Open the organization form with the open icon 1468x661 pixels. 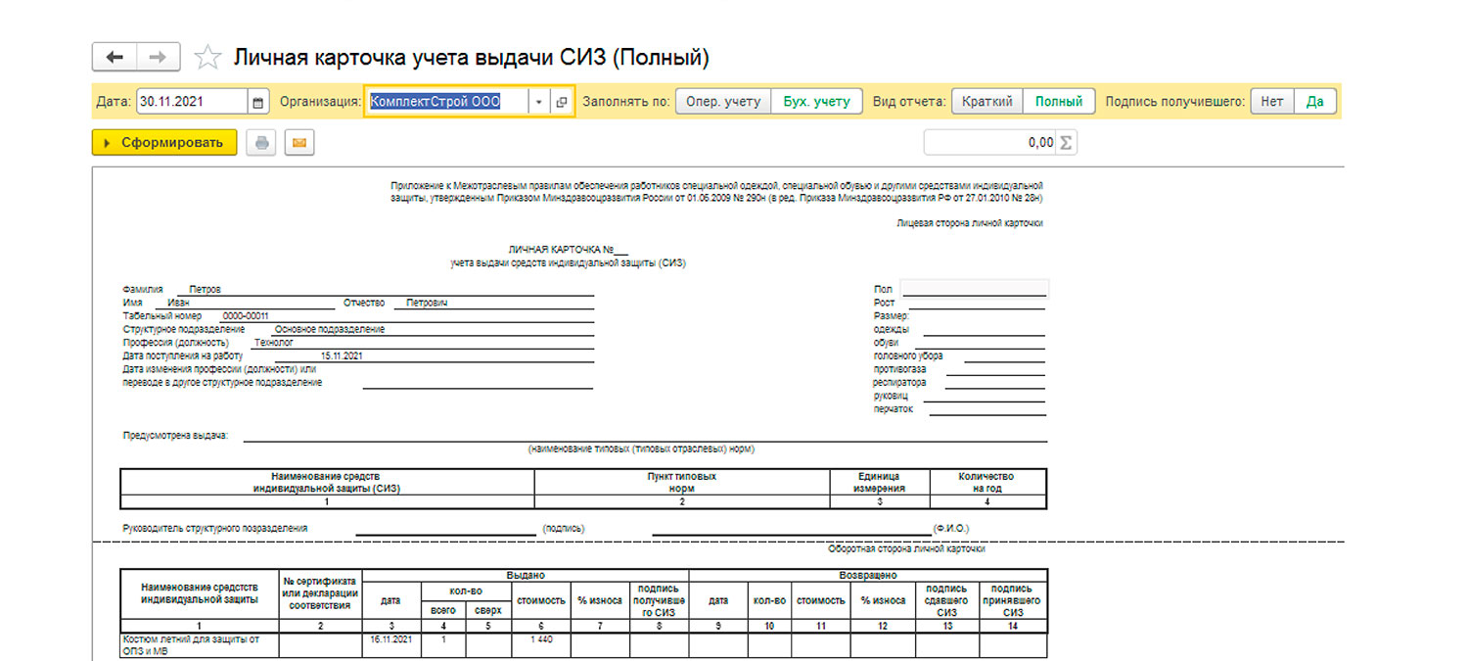point(562,102)
